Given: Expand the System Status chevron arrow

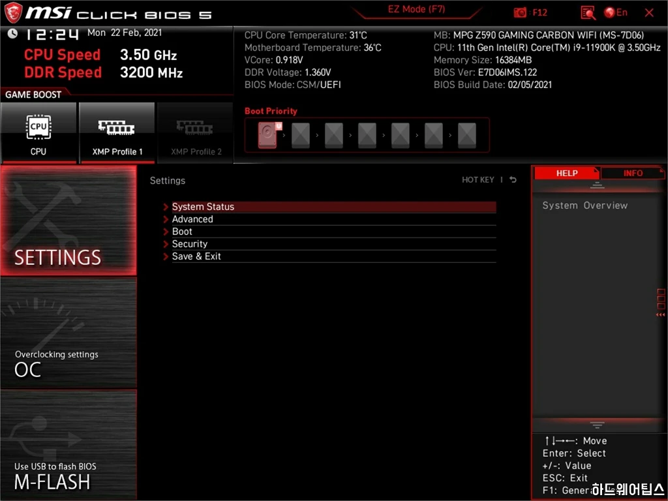Looking at the screenshot, I should [x=166, y=207].
